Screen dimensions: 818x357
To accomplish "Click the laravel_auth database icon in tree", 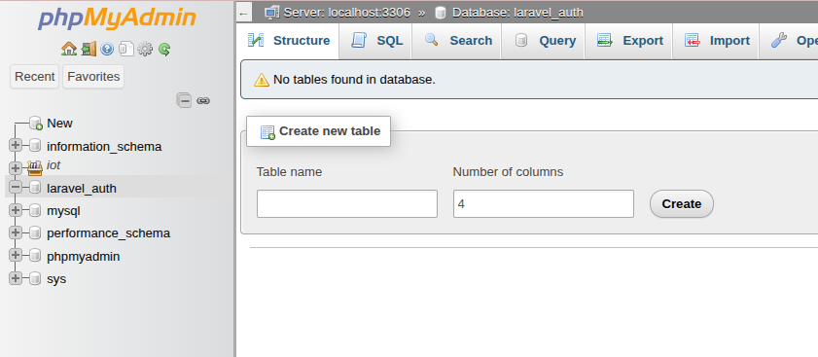I will [35, 188].
